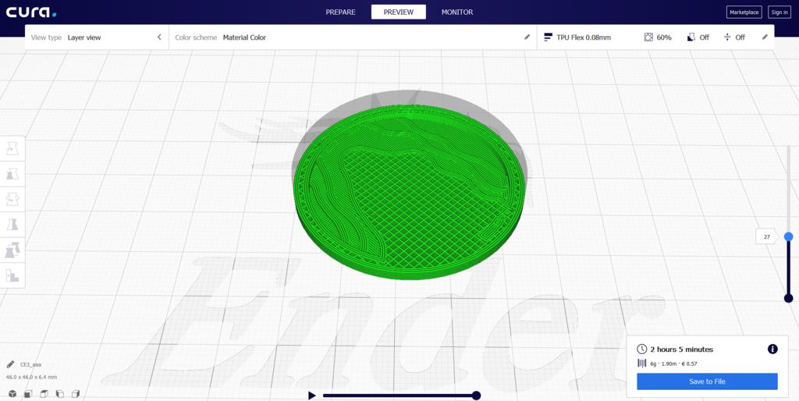Open the TPU Flex 0.08mm profile settings
The height and width of the screenshot is (401, 799).
pos(577,37)
